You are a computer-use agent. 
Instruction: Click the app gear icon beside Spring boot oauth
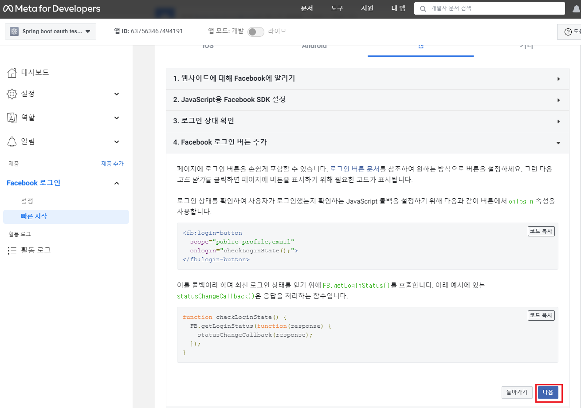coord(14,31)
